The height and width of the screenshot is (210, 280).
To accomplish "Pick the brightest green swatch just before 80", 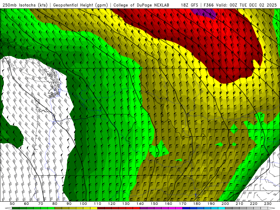I will click(51, 208).
